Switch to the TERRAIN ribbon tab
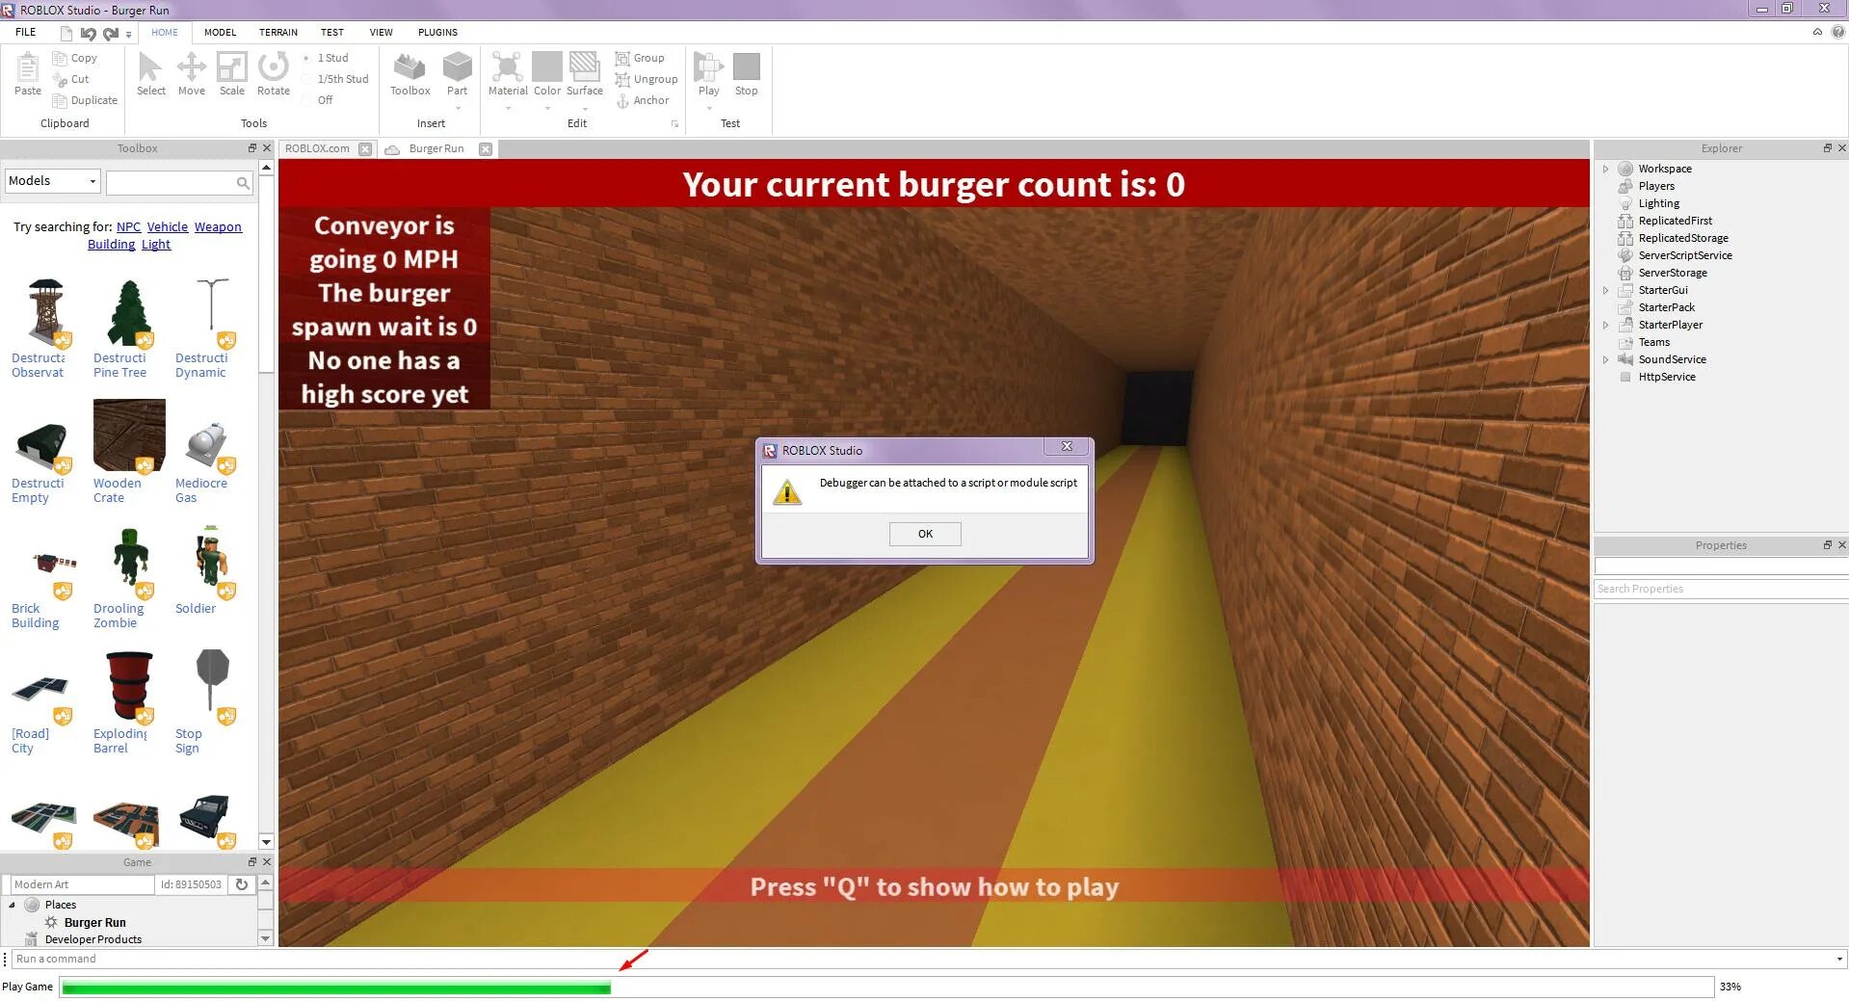Screen dimensions: 1849x1001 click(278, 32)
